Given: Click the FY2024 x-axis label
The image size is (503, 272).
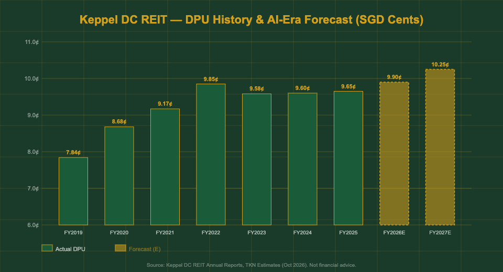Looking at the screenshot, I should click(302, 233).
